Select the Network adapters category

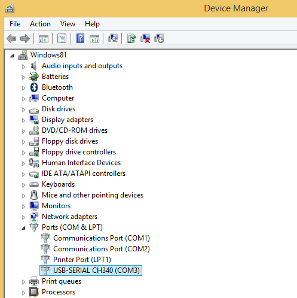pos(69,217)
